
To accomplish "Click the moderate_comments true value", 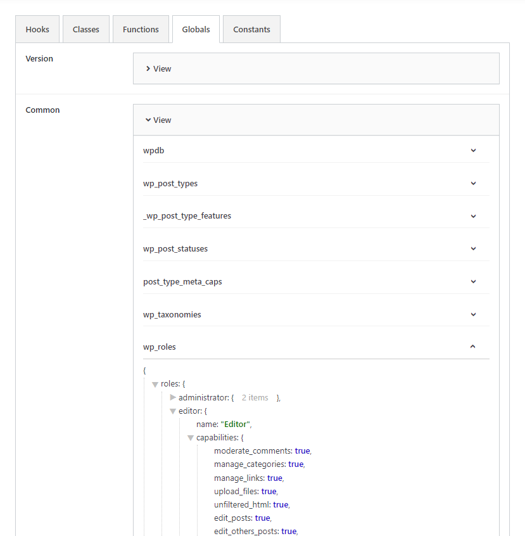I will click(303, 451).
